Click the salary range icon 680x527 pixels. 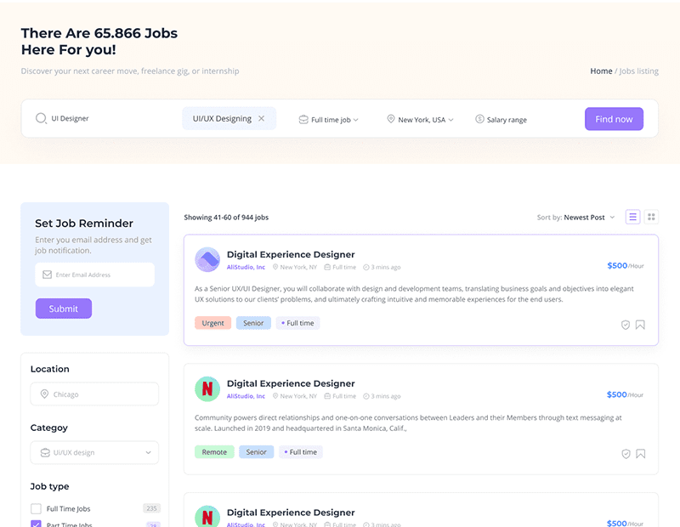click(479, 120)
